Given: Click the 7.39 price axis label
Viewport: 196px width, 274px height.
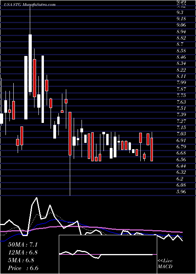Looking at the screenshot, I should coord(181,115).
